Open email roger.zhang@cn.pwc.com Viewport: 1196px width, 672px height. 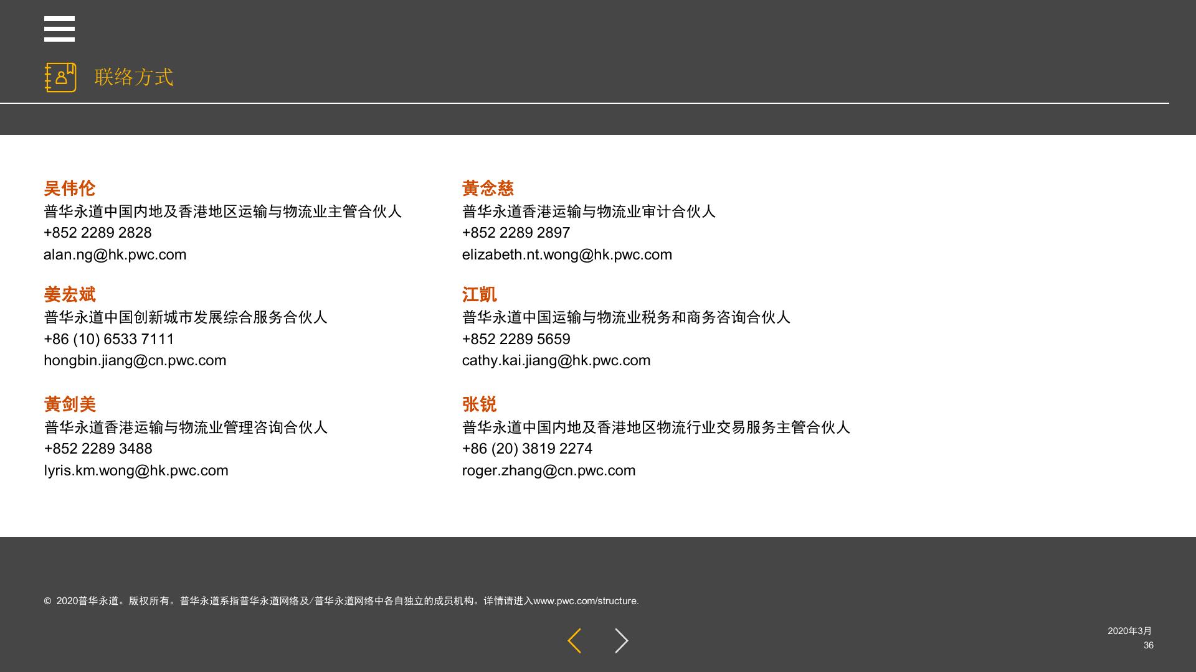click(x=549, y=470)
